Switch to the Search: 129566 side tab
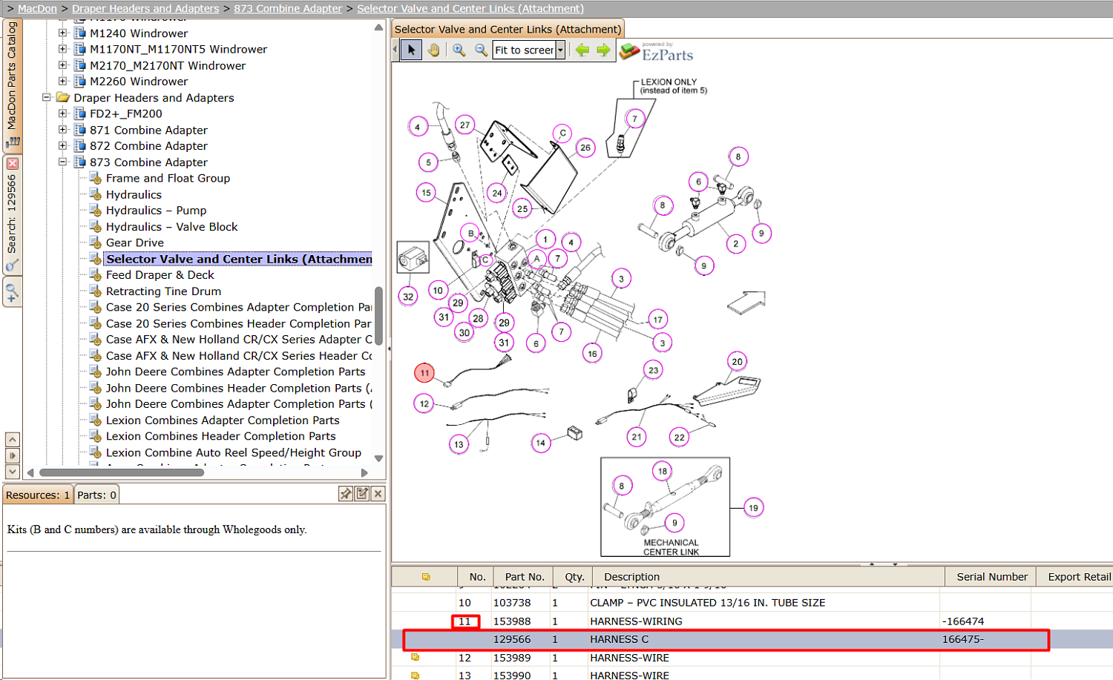This screenshot has width=1113, height=680. point(12,215)
